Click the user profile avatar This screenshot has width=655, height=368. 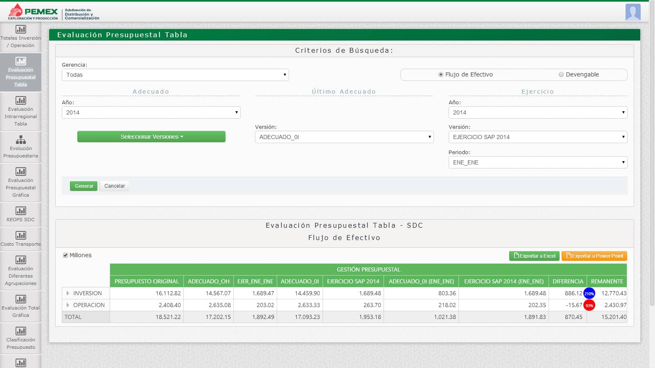pyautogui.click(x=632, y=12)
